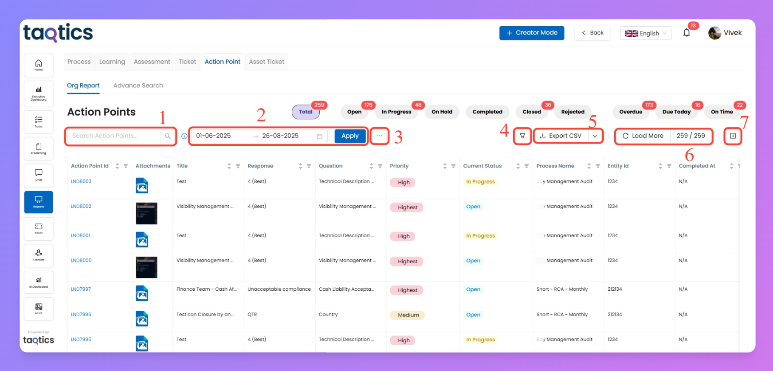This screenshot has height=371, width=773.
Task: Open the three-dots more options button
Action: 380,136
